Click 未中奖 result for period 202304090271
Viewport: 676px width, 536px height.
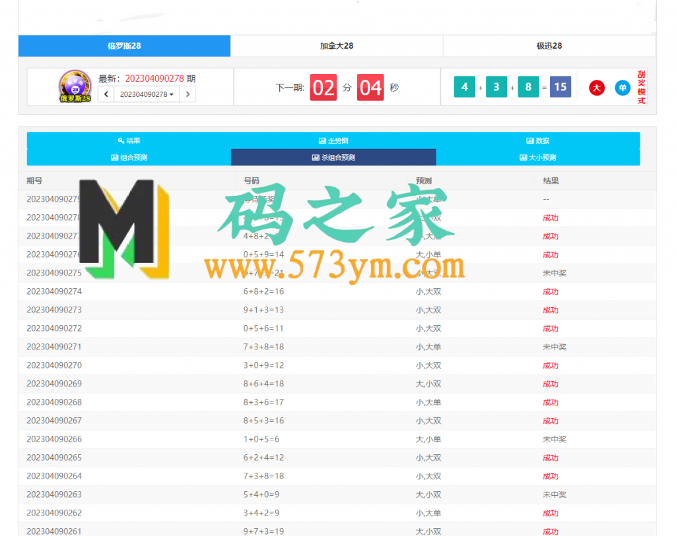point(555,347)
